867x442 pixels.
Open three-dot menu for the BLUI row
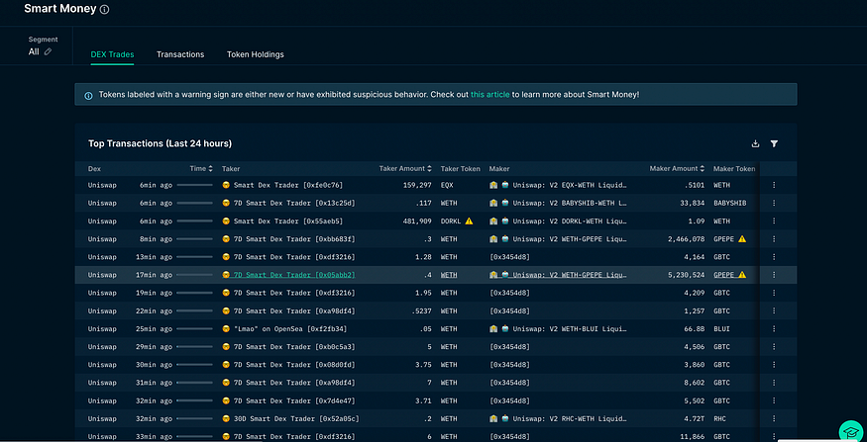pyautogui.click(x=774, y=327)
